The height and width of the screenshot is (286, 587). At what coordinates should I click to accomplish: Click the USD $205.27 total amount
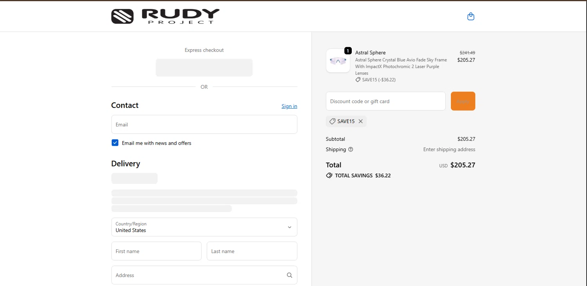(x=457, y=165)
